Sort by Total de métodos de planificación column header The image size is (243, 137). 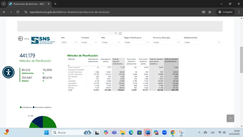tap(171, 60)
